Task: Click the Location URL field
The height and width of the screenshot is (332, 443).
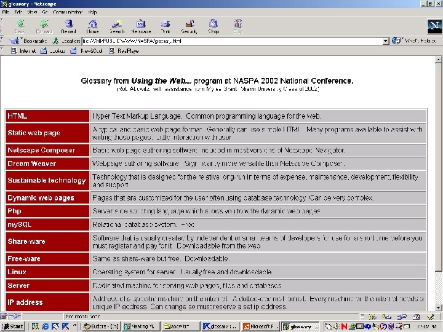Action: 232,41
